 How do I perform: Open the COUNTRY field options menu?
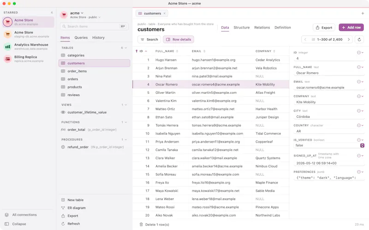pyautogui.click(x=360, y=125)
